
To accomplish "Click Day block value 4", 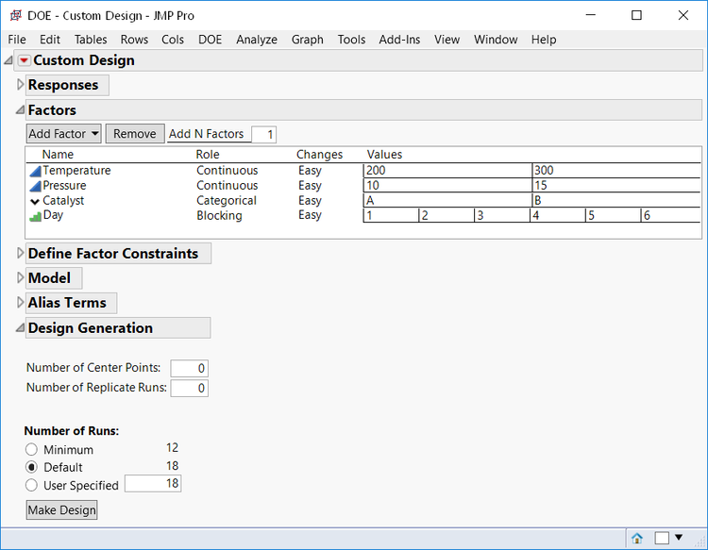I will pyautogui.click(x=558, y=216).
